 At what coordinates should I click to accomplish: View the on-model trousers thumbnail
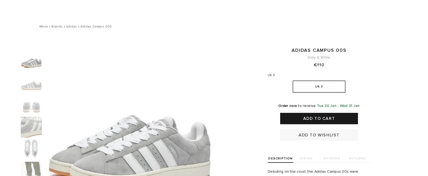click(31, 169)
